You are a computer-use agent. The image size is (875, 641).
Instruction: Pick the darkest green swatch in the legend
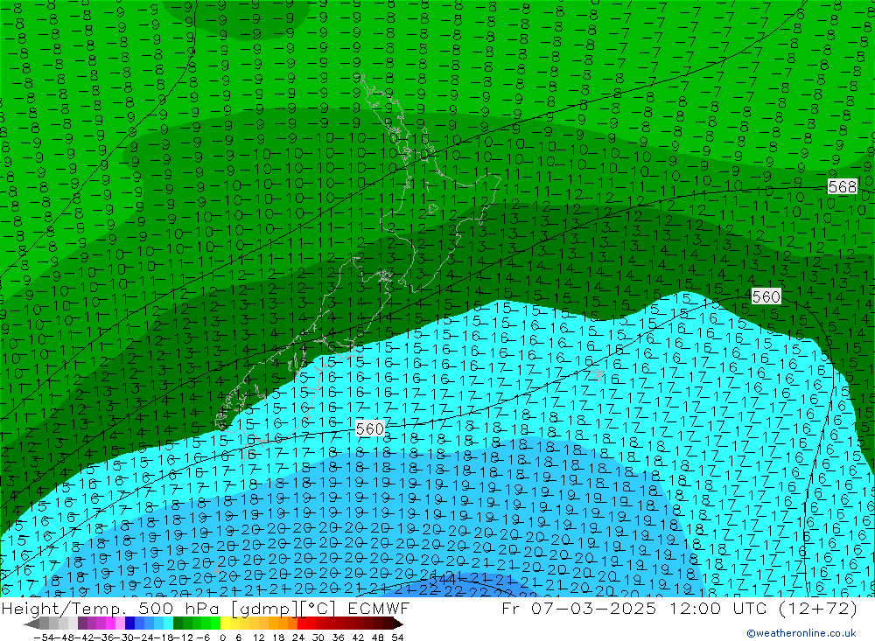(x=178, y=624)
